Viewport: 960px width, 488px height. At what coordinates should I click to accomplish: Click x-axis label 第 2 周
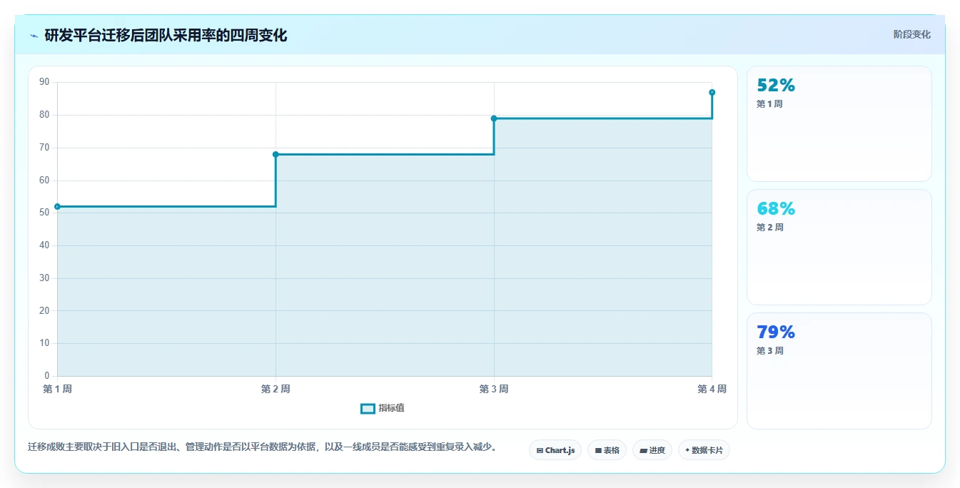click(276, 389)
